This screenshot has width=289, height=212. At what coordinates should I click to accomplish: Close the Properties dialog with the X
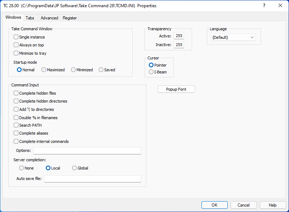coord(280,5)
